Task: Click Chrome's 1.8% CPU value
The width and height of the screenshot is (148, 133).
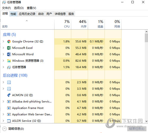Action: click(66, 41)
